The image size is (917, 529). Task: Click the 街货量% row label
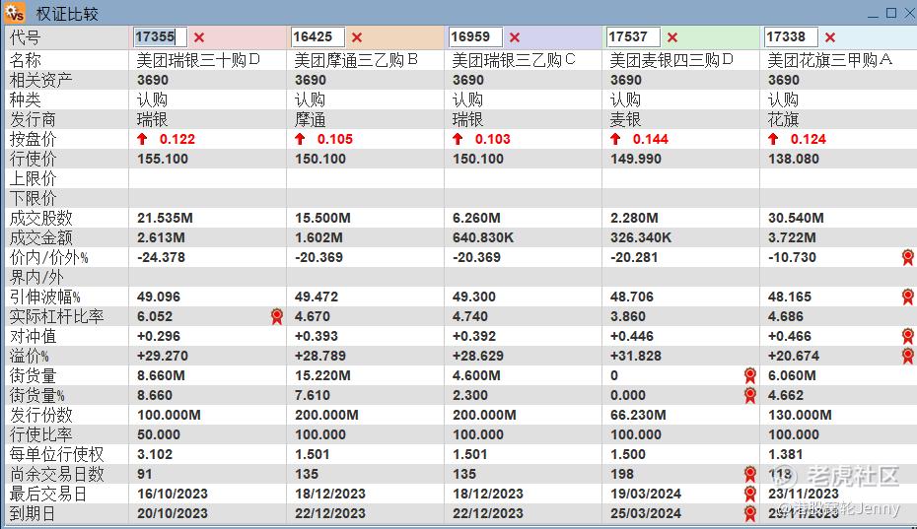36,395
